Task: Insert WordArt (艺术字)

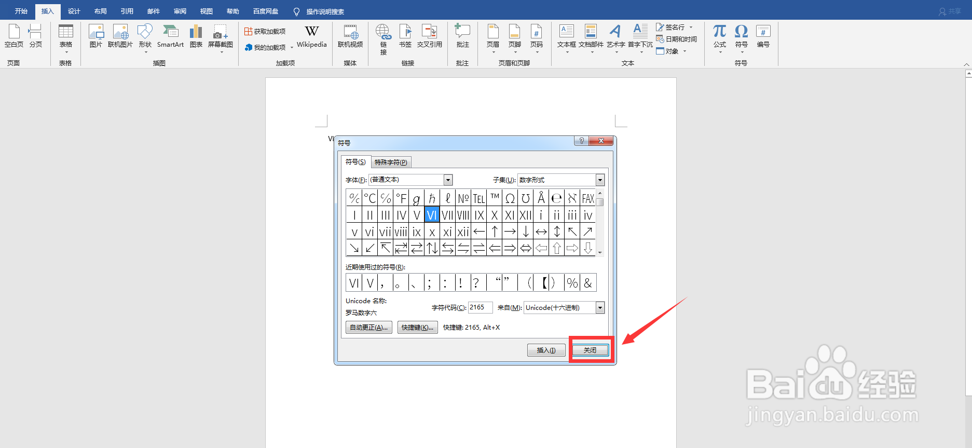Action: [x=616, y=38]
